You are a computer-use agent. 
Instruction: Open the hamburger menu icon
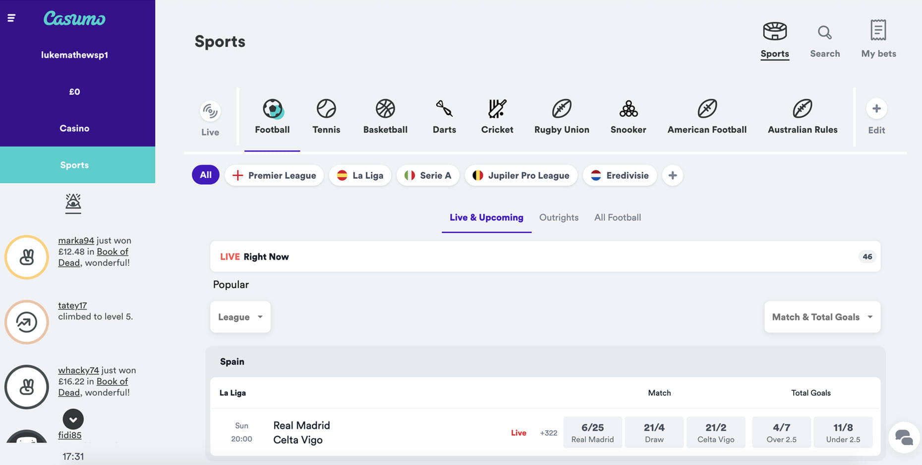11,18
